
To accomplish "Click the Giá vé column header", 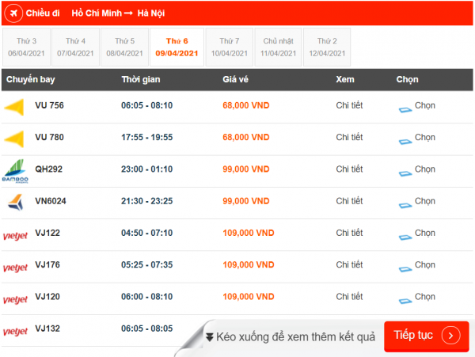I will pyautogui.click(x=235, y=79).
